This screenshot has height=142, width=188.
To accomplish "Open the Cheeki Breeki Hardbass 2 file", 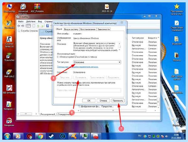I will point(177,26).
